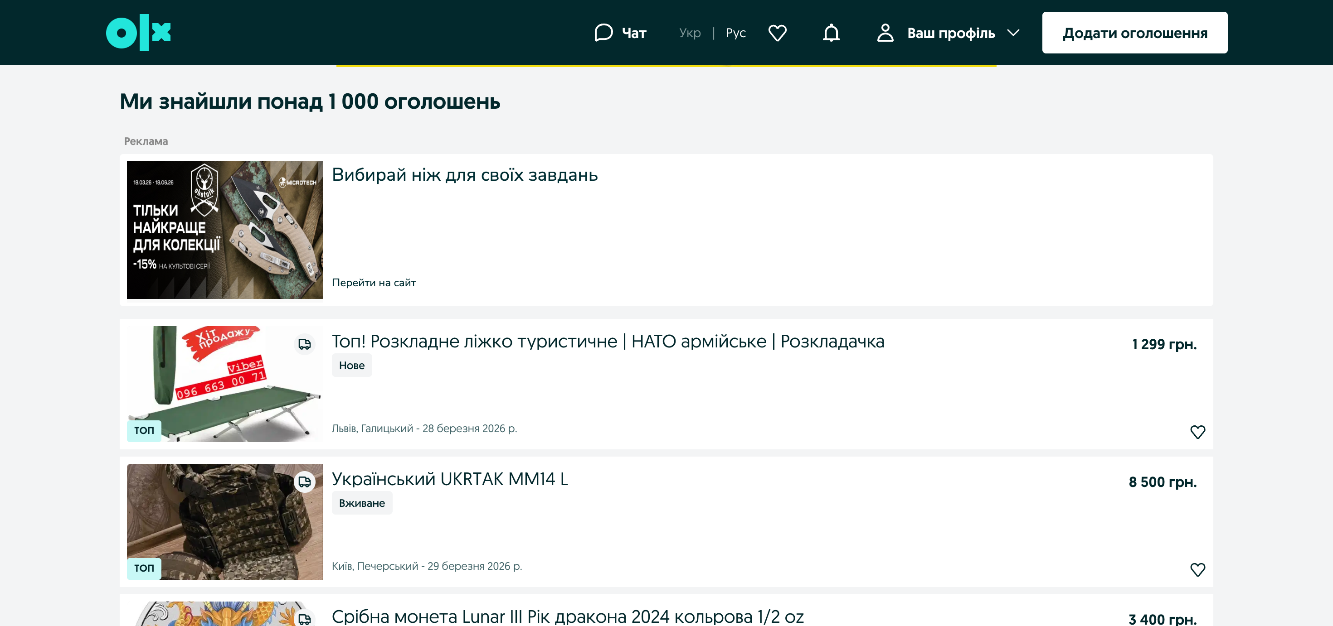Click the profile person icon
The image size is (1333, 626).
(885, 33)
